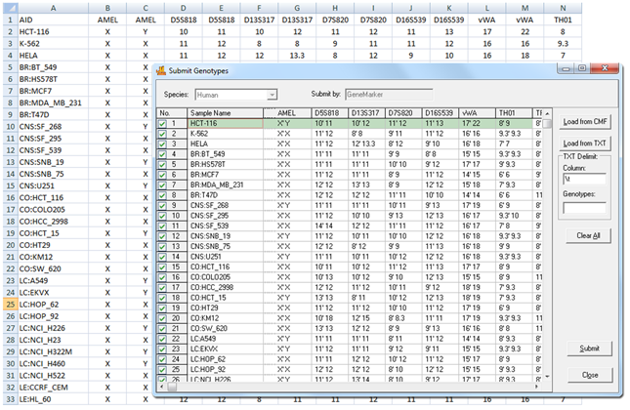Click the horizontal scrollbar left arrow
The height and width of the screenshot is (410, 630).
click(161, 387)
